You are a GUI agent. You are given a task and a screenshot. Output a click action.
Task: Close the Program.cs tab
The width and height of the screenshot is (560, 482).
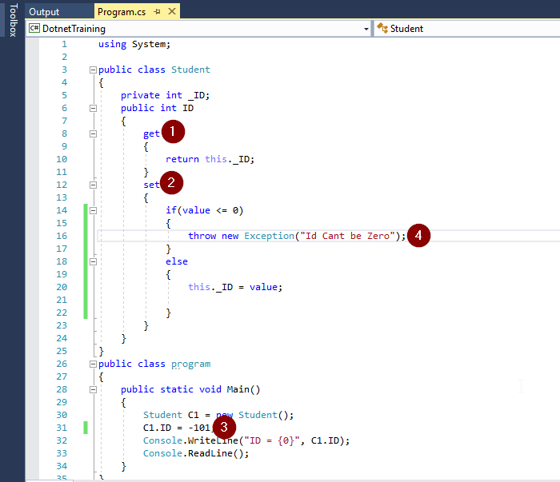[x=172, y=11]
